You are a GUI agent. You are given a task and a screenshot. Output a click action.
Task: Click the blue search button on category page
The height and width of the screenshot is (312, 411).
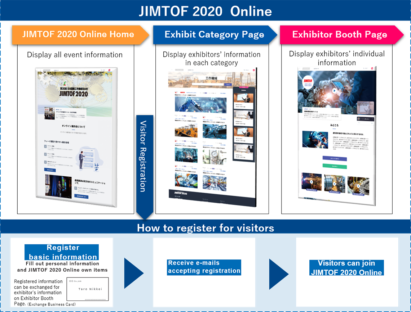[x=228, y=85]
